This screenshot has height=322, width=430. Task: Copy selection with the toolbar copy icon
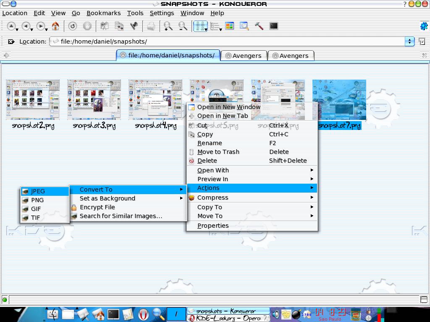119,26
